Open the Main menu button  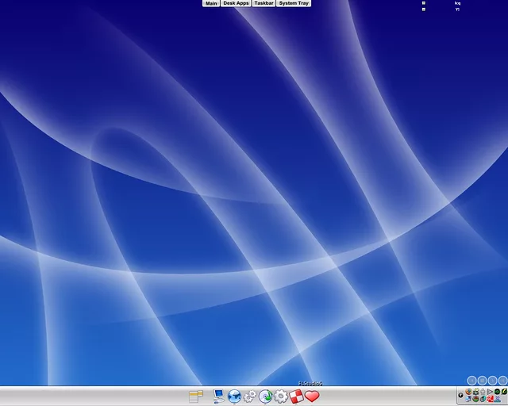click(211, 3)
